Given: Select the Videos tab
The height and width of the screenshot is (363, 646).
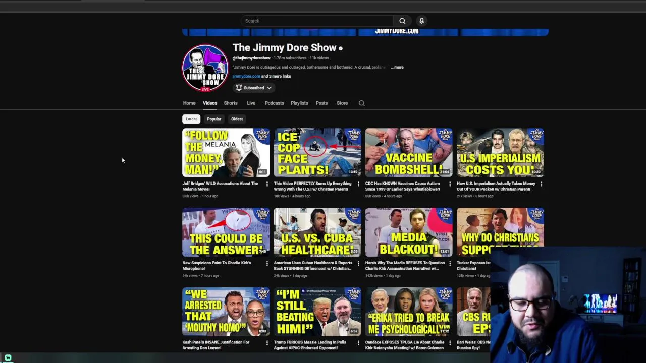Looking at the screenshot, I should (x=210, y=103).
